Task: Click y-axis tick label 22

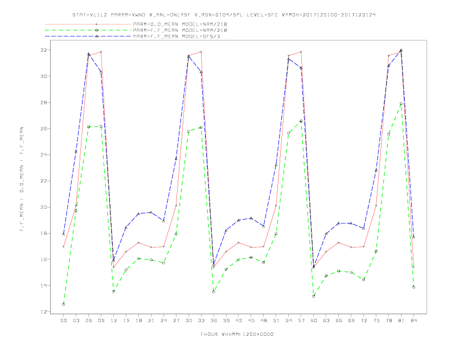Action: pyautogui.click(x=44, y=181)
